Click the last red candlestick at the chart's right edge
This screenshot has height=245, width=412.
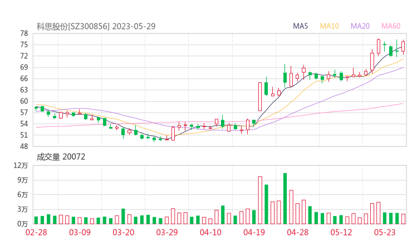403,47
